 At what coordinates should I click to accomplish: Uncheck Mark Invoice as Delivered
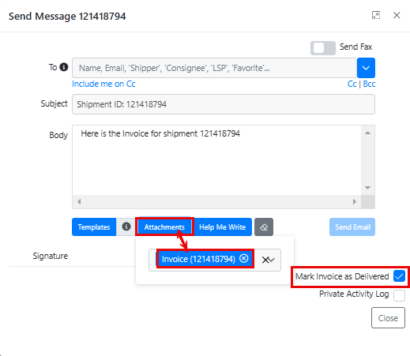click(x=399, y=276)
